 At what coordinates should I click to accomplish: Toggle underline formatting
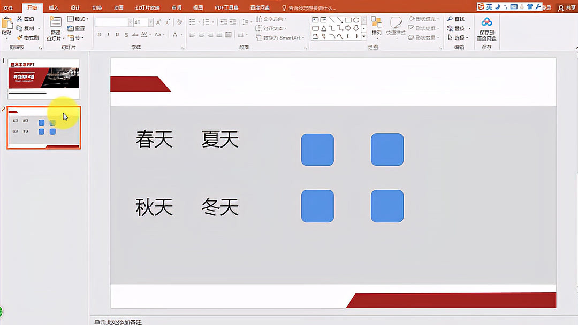tap(117, 34)
